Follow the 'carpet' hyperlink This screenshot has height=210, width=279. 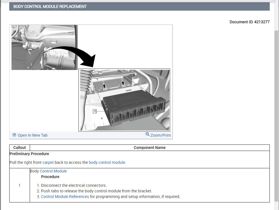click(48, 162)
